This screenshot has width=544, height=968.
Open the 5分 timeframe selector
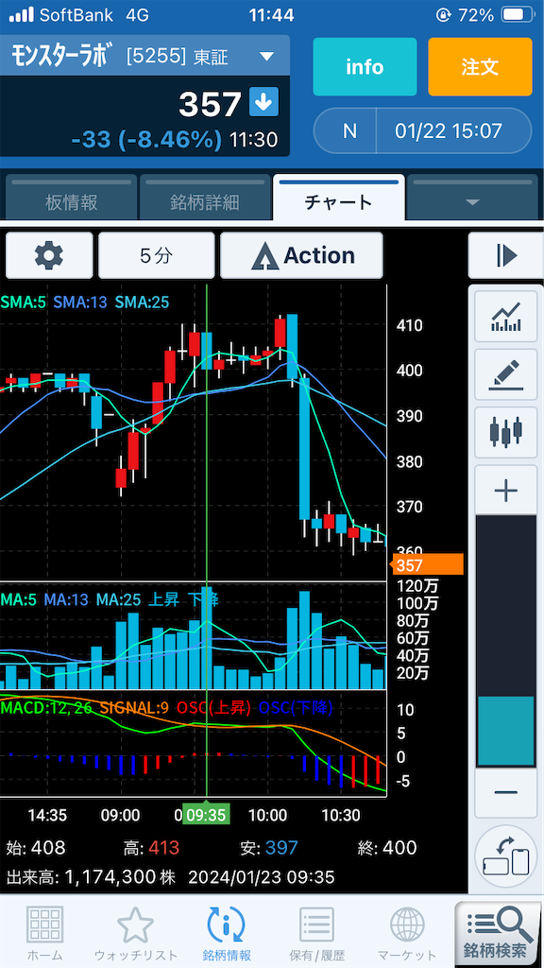157,255
